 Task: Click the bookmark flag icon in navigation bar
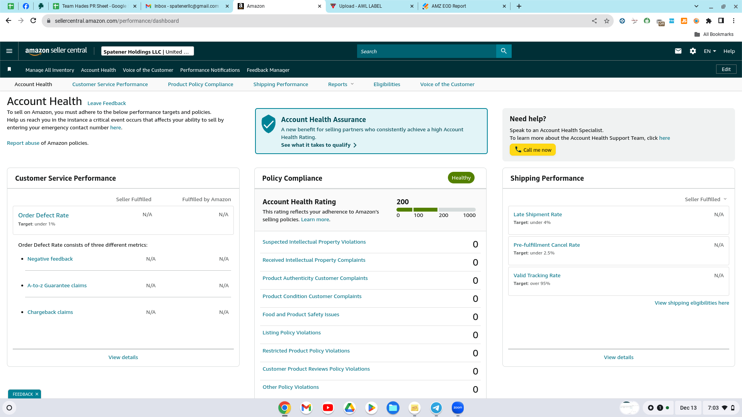point(9,69)
